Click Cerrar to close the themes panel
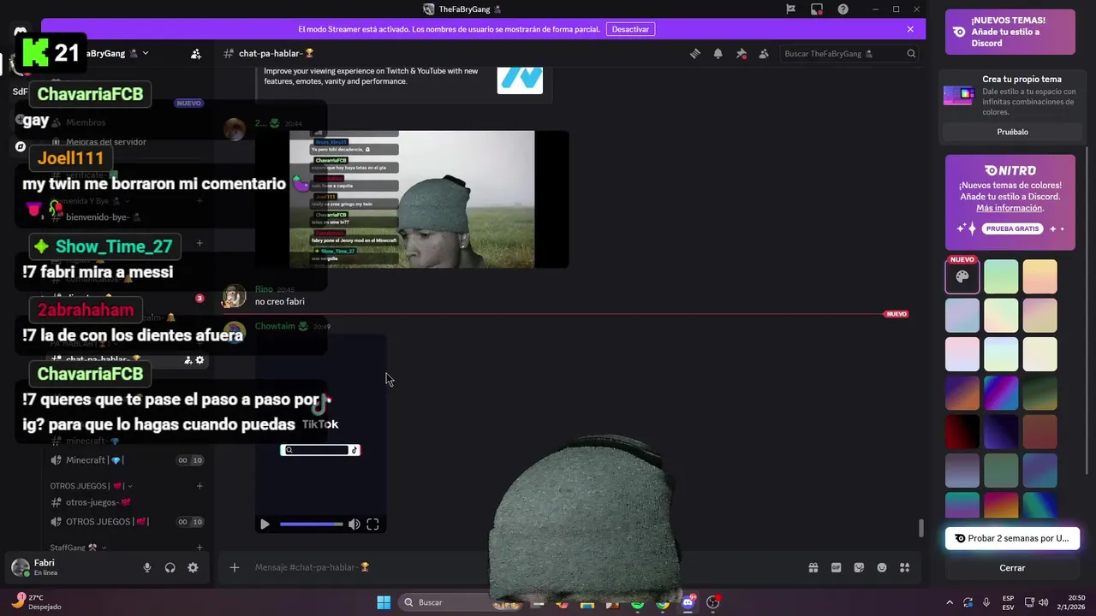Viewport: 1096px width, 616px height. click(1012, 568)
